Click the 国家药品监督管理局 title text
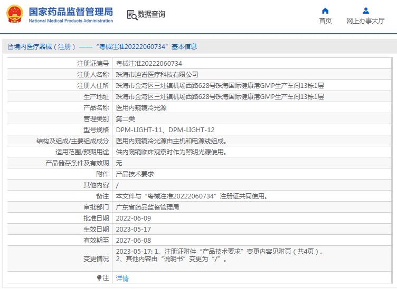 (70, 11)
